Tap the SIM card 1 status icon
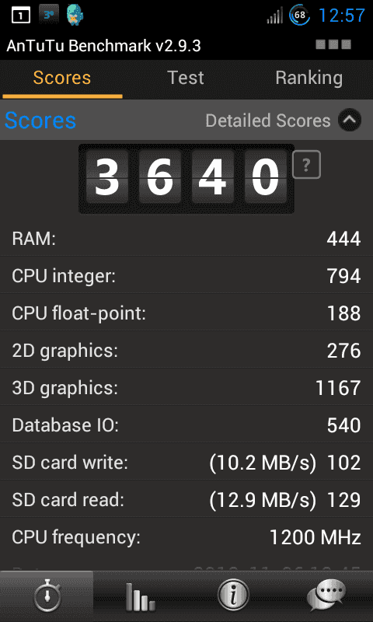This screenshot has width=373, height=622. 21,16
